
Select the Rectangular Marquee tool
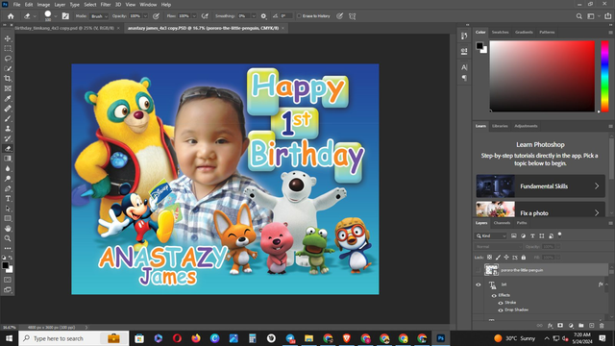pos(8,48)
